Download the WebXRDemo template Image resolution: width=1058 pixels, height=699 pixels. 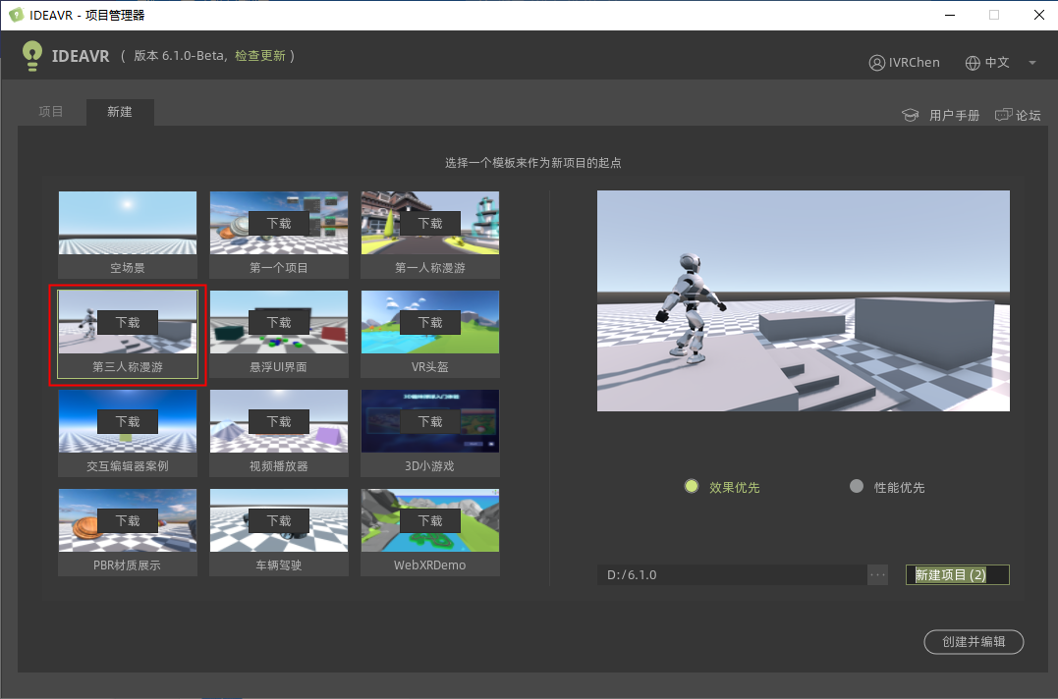tap(430, 520)
